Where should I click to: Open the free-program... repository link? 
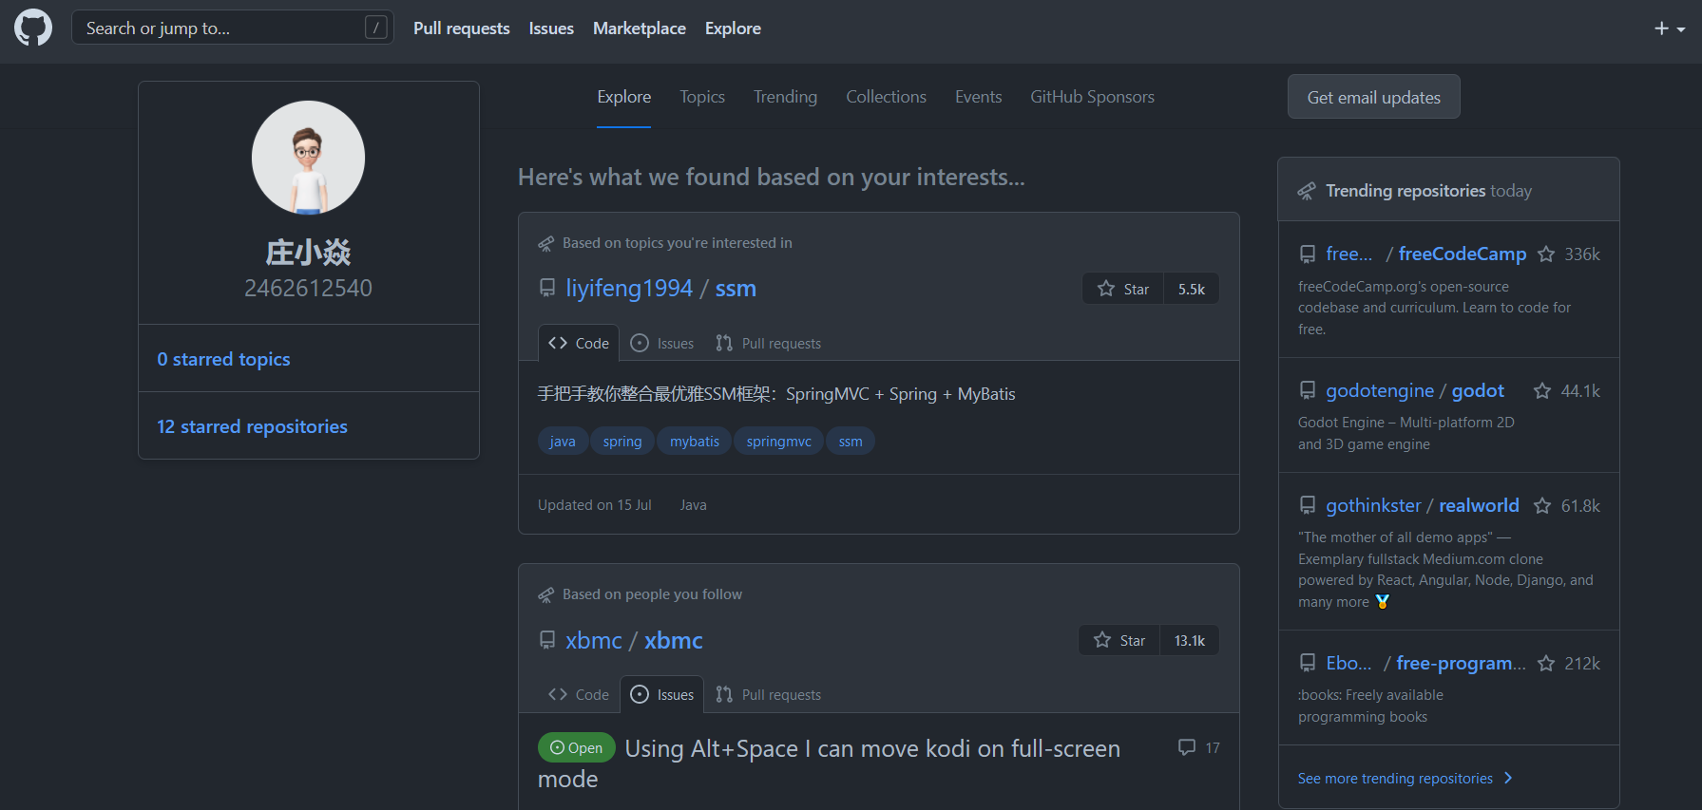(1461, 663)
